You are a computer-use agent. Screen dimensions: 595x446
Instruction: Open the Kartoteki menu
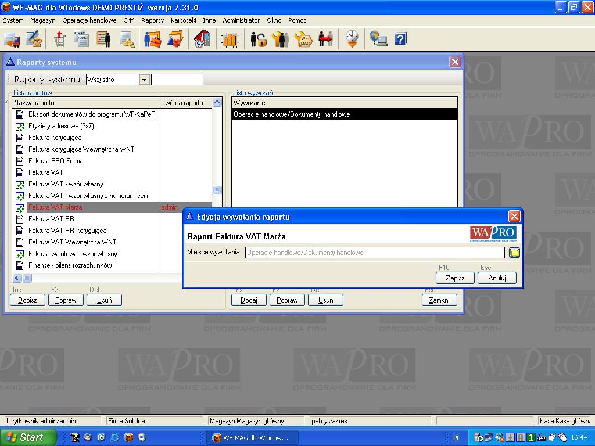coord(184,20)
